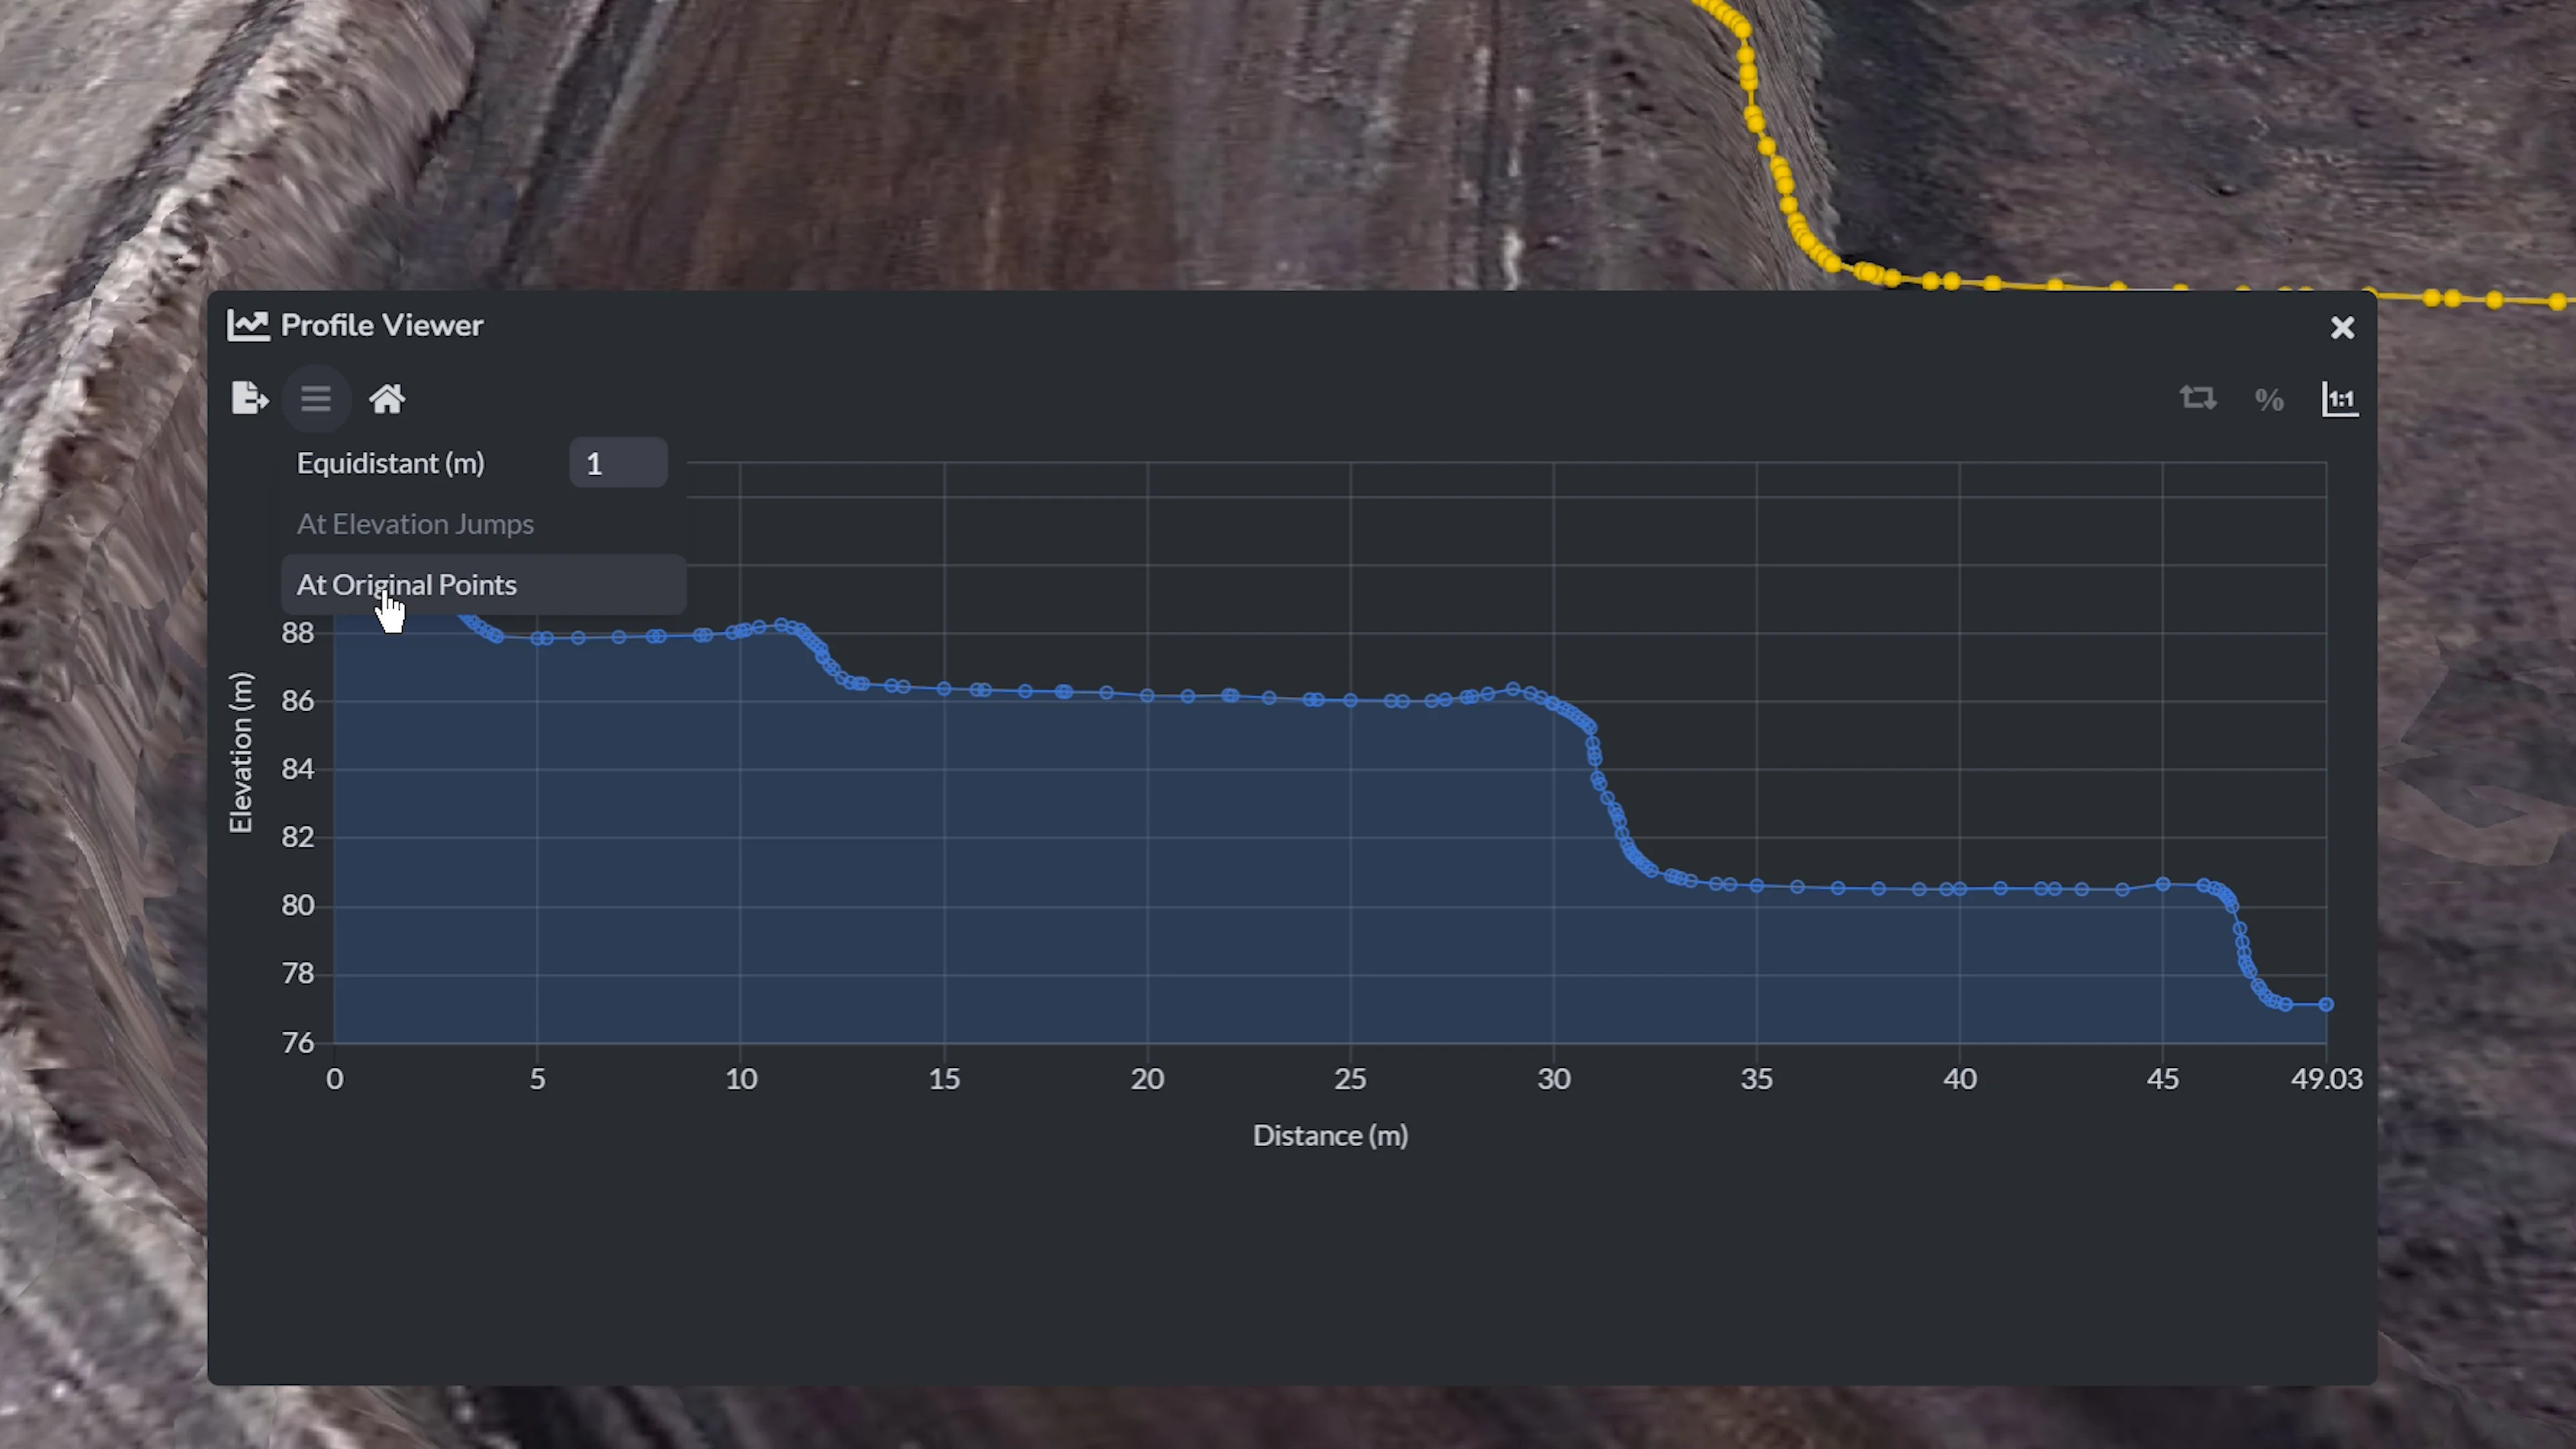Click the Profile Viewer title text
2576x1449 pixels.
point(382,325)
